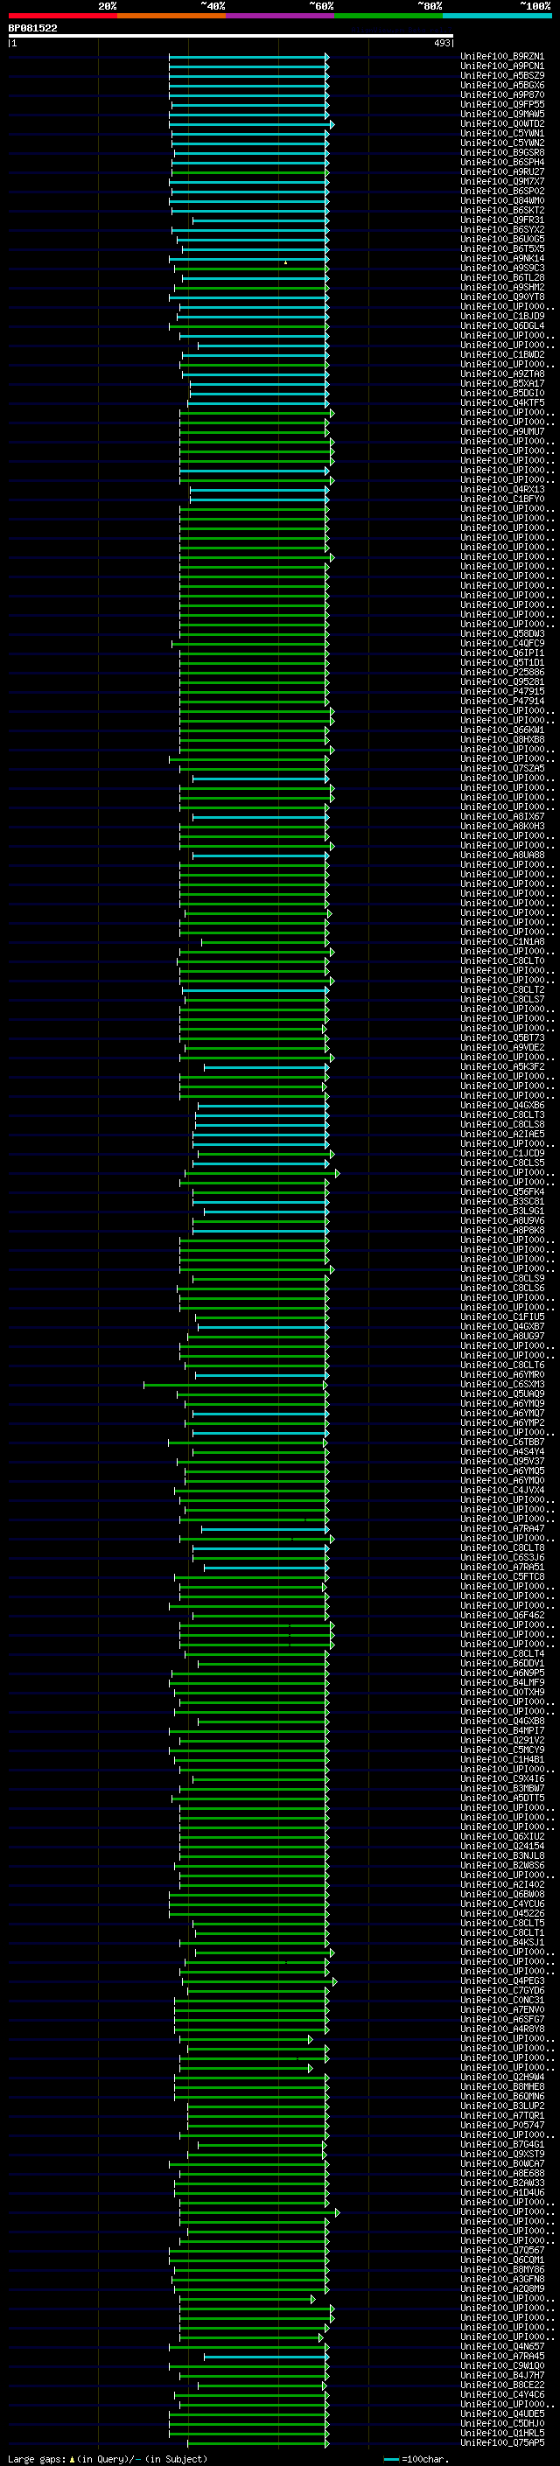Viewport: 560px width, 2466px height.
Task: Open hit UniRef100_A9VDE2
Action: point(501,1047)
